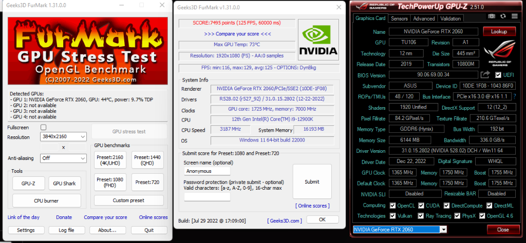This screenshot has width=526, height=243.
Task: Toggle the Fullscreen checkbox in FurMark
Action: (43, 128)
